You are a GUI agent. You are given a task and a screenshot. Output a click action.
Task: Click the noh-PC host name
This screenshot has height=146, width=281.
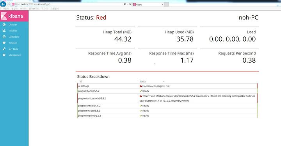click(x=248, y=18)
